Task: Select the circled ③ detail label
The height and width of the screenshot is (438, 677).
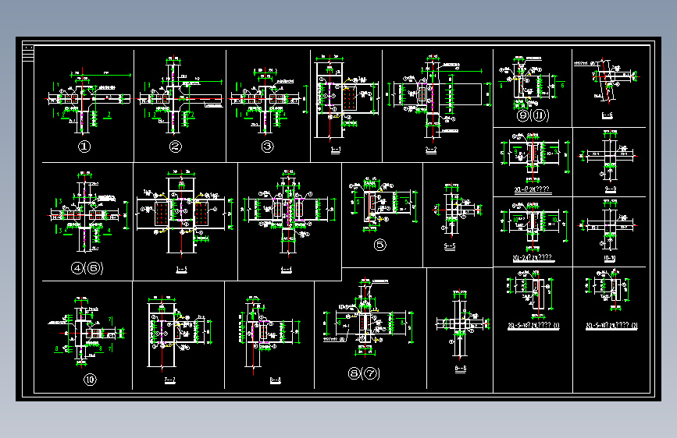Action: pyautogui.click(x=267, y=147)
